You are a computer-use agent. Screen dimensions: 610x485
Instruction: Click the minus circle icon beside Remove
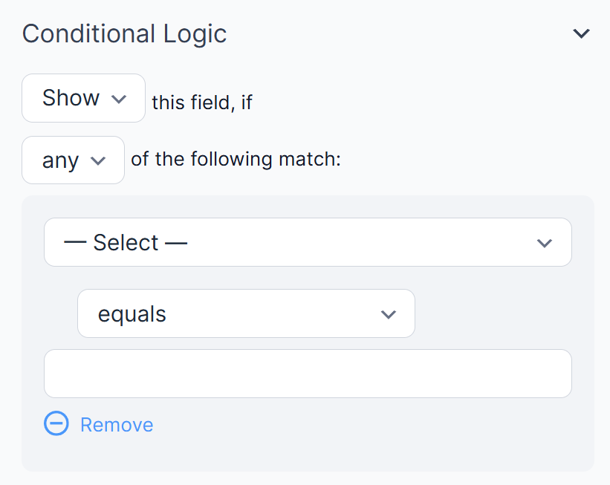point(56,423)
